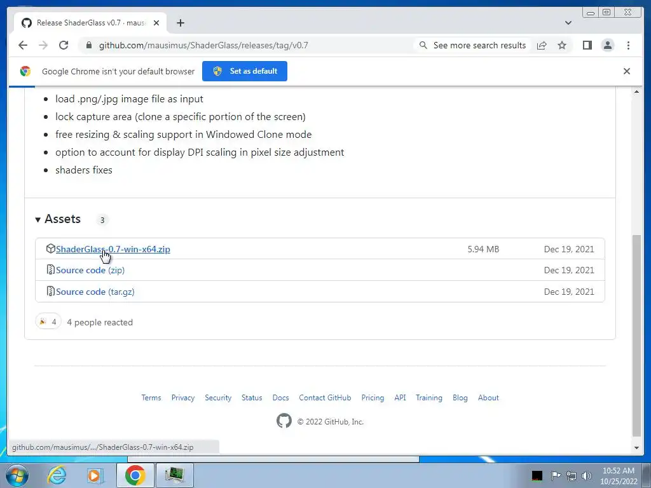Open the Chrome side panel

[587, 45]
